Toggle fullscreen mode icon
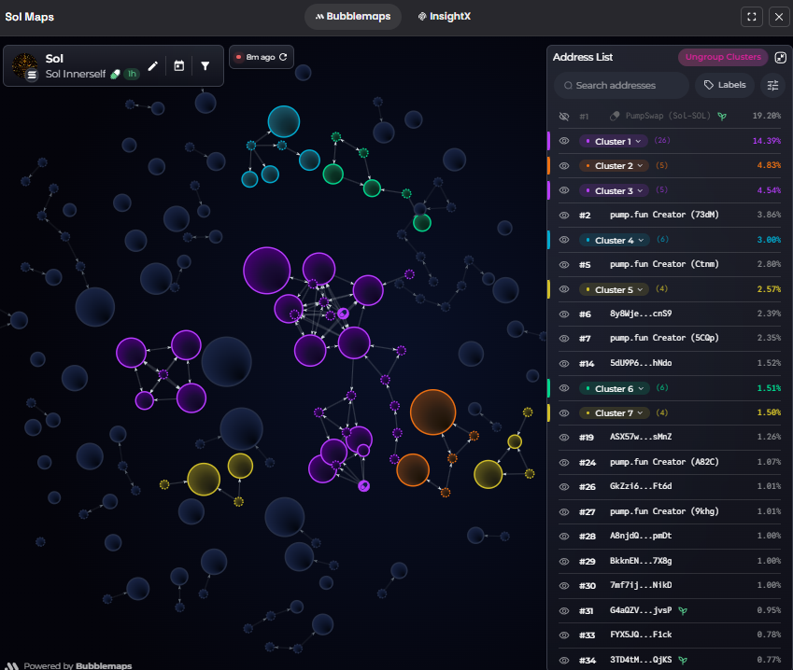Image resolution: width=793 pixels, height=670 pixels. click(752, 17)
